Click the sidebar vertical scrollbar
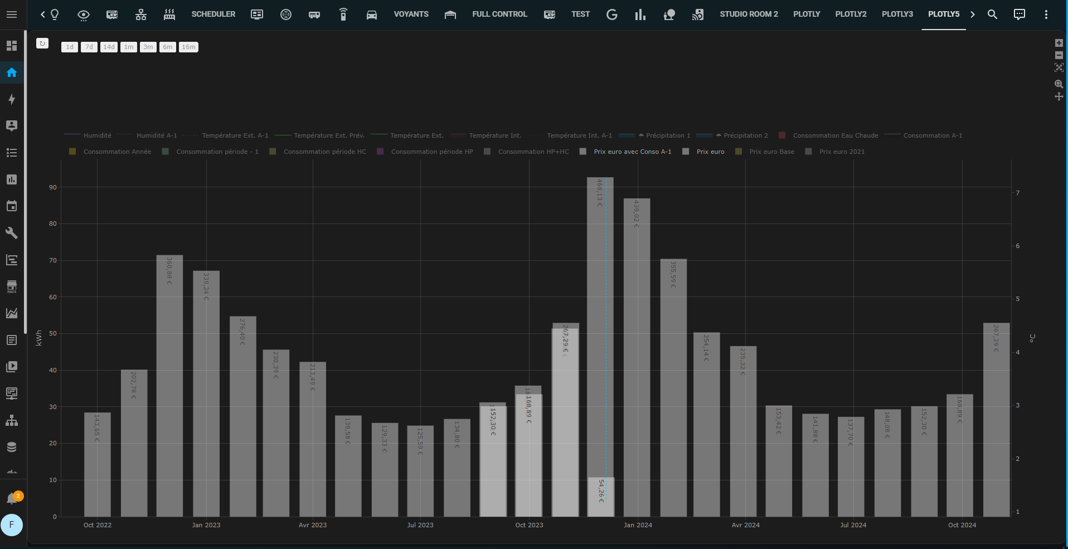Image resolution: width=1068 pixels, height=549 pixels. pyautogui.click(x=25, y=182)
